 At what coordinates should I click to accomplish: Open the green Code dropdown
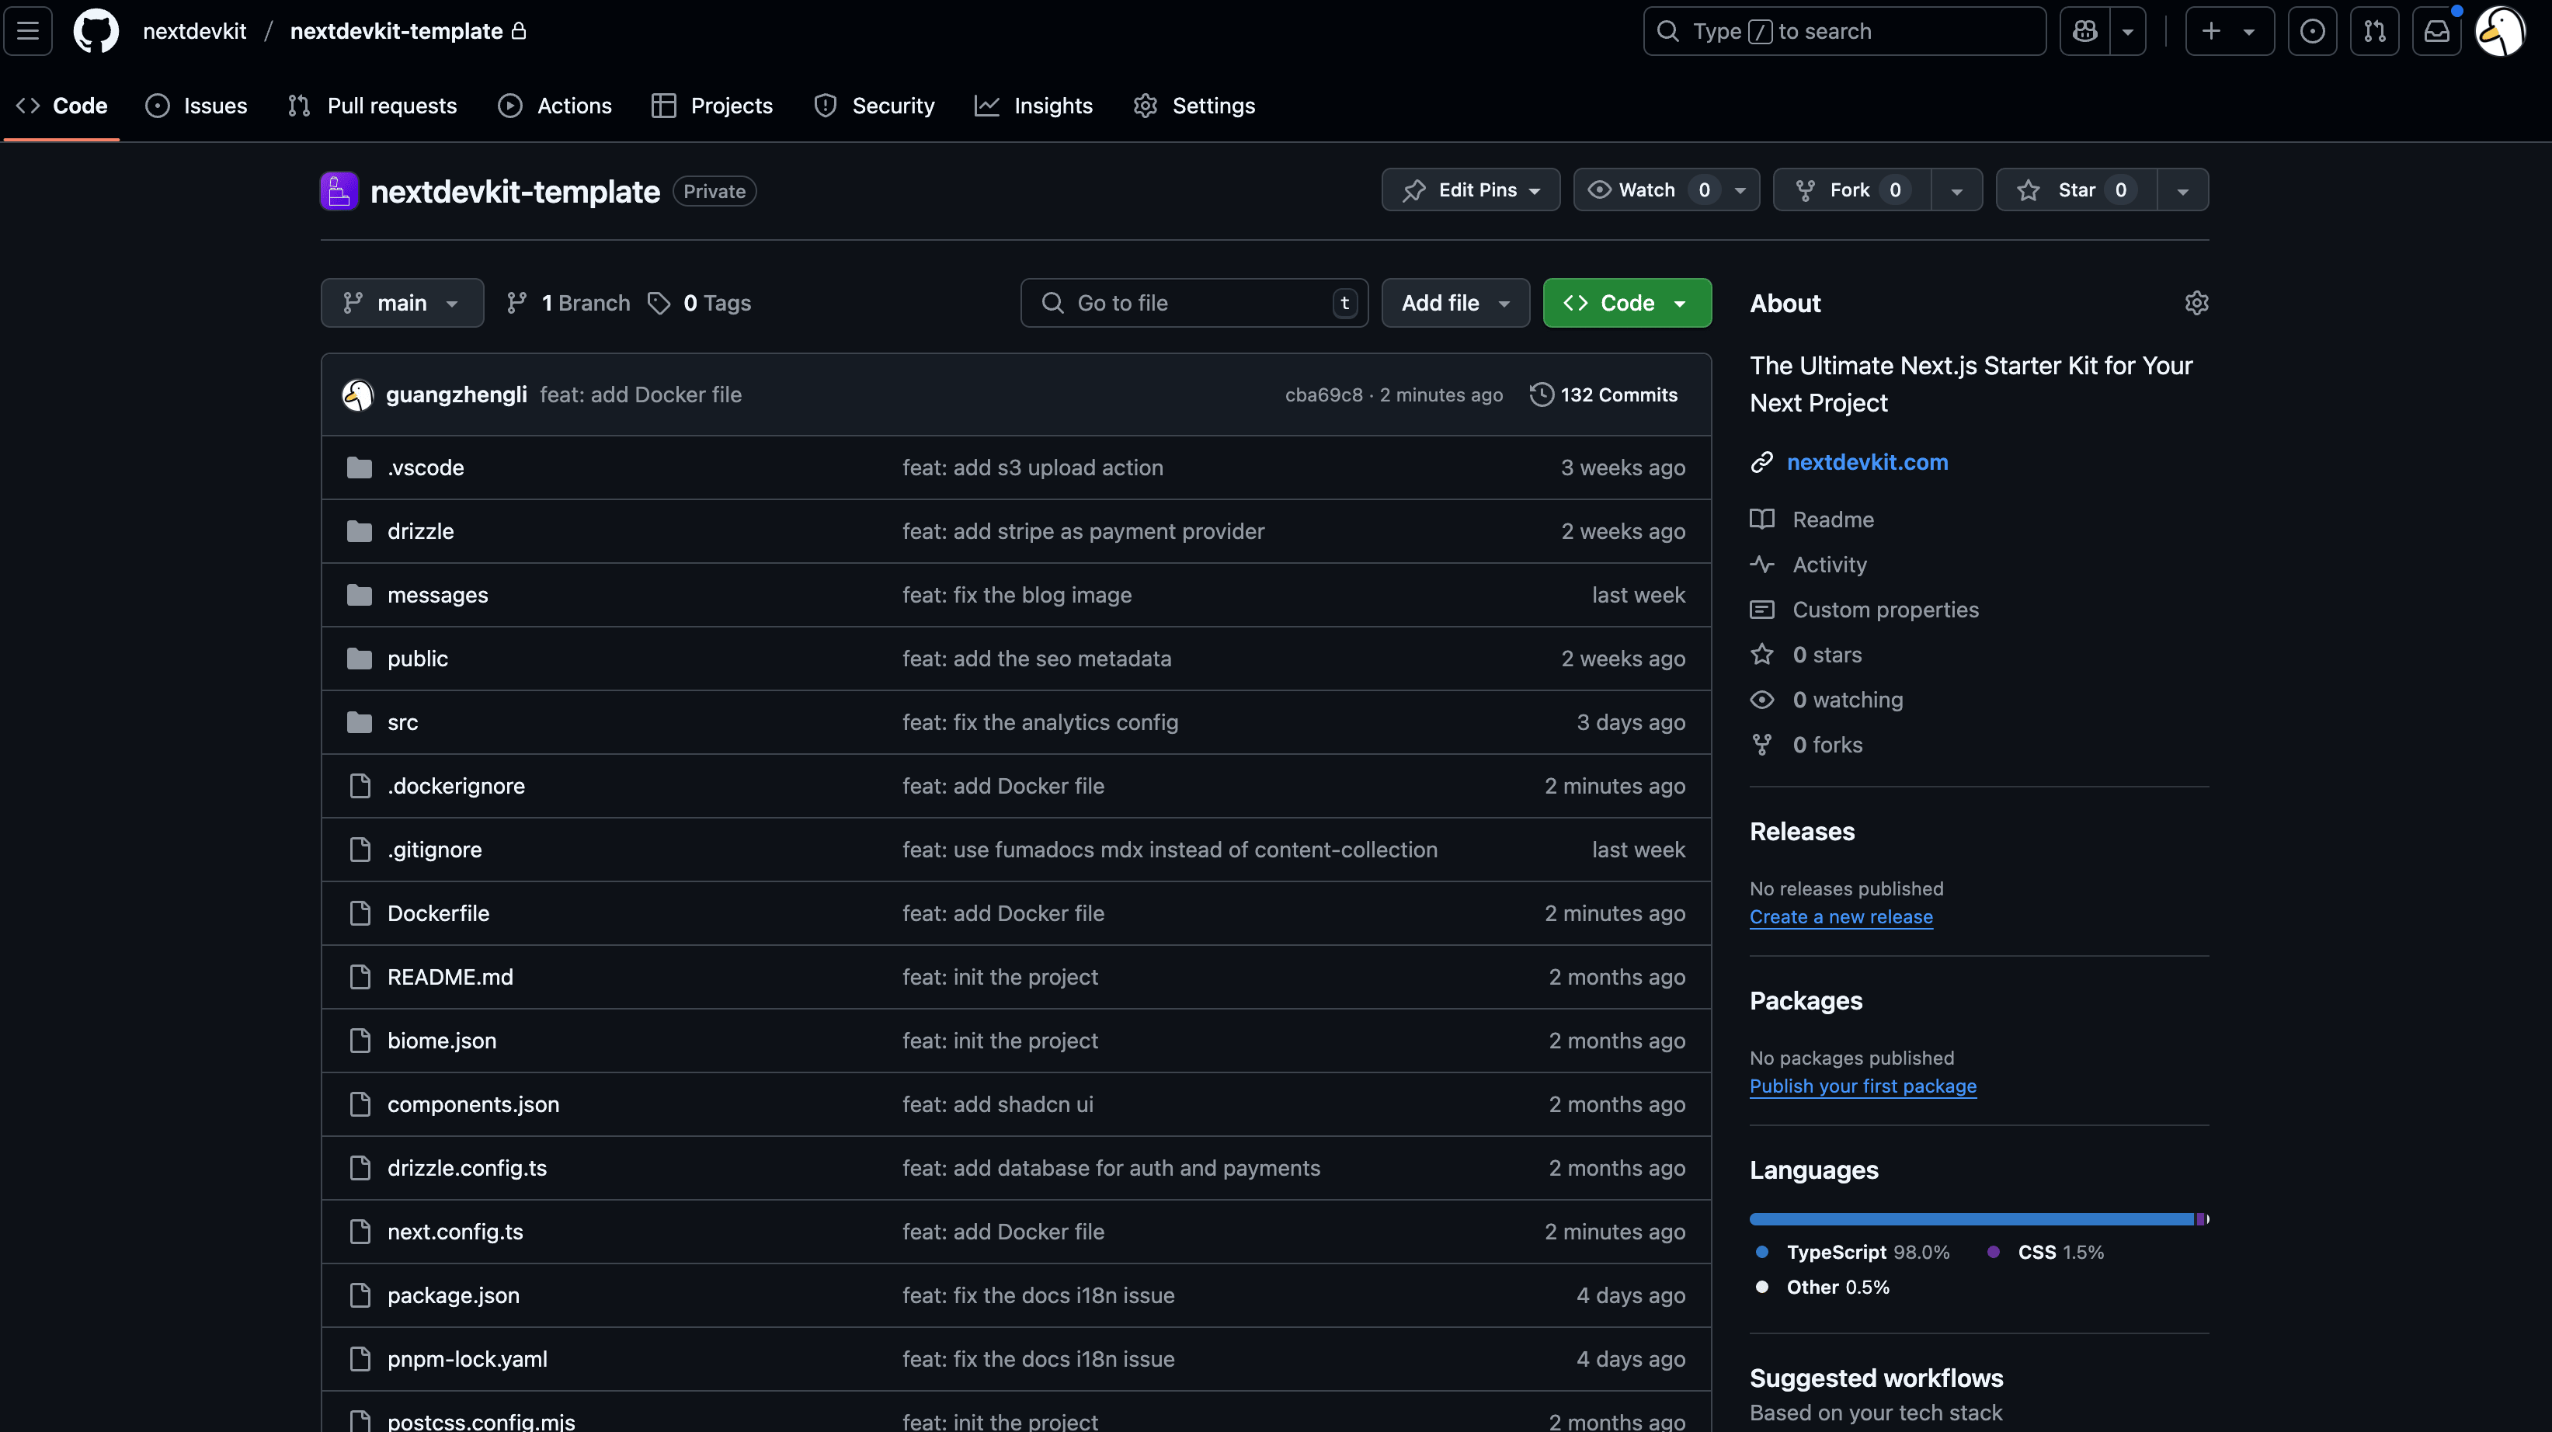[1627, 303]
